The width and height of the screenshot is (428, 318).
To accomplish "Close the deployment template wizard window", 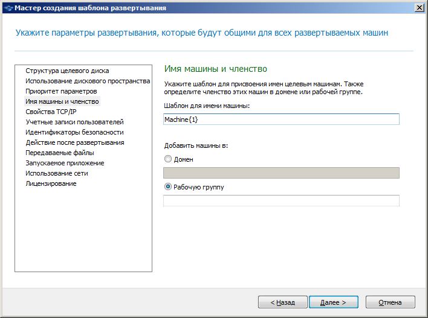I will tap(420, 8).
